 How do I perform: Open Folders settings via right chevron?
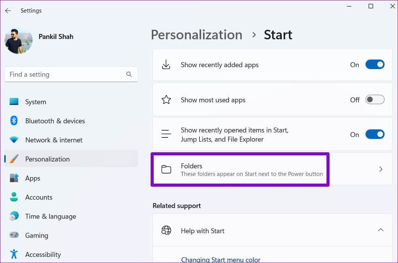point(381,169)
